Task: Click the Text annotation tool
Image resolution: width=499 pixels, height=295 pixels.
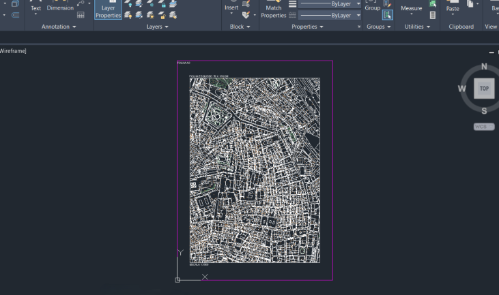Action: [35, 7]
